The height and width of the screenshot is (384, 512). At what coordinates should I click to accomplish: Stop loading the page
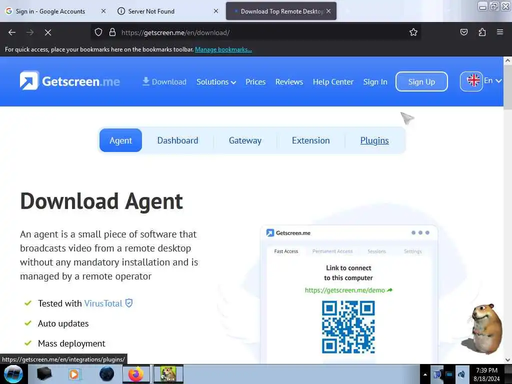(x=48, y=32)
